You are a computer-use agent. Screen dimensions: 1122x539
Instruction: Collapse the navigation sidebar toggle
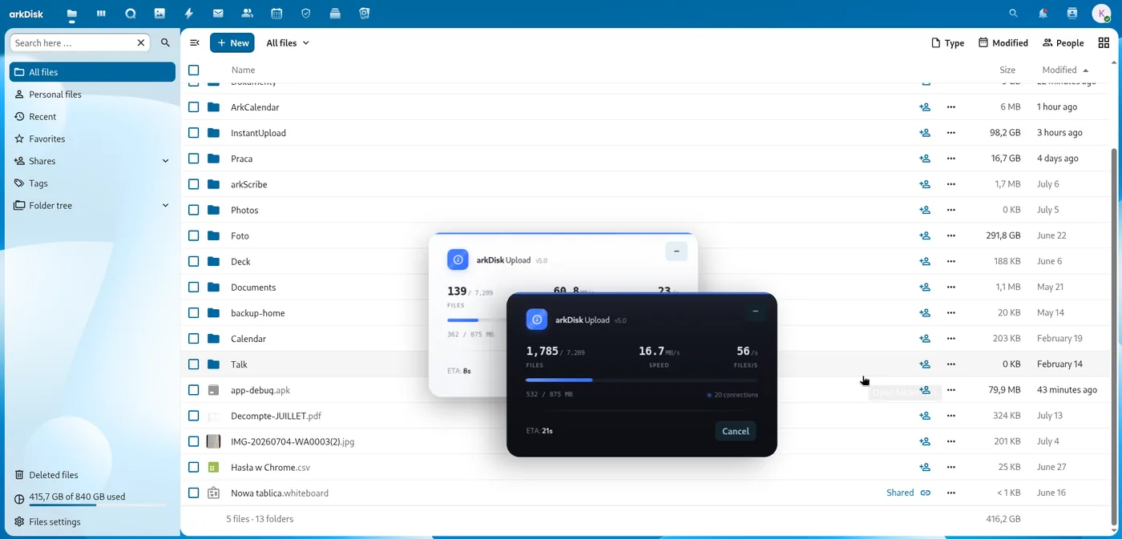195,42
